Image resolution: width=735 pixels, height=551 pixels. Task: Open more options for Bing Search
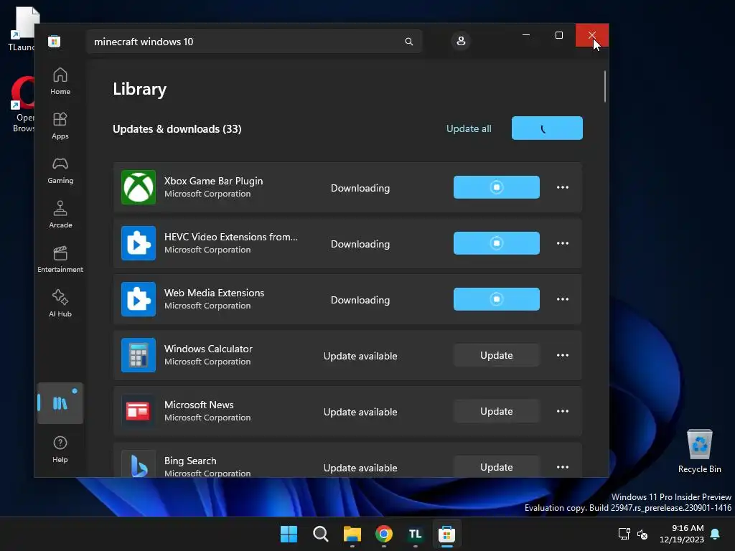(563, 467)
